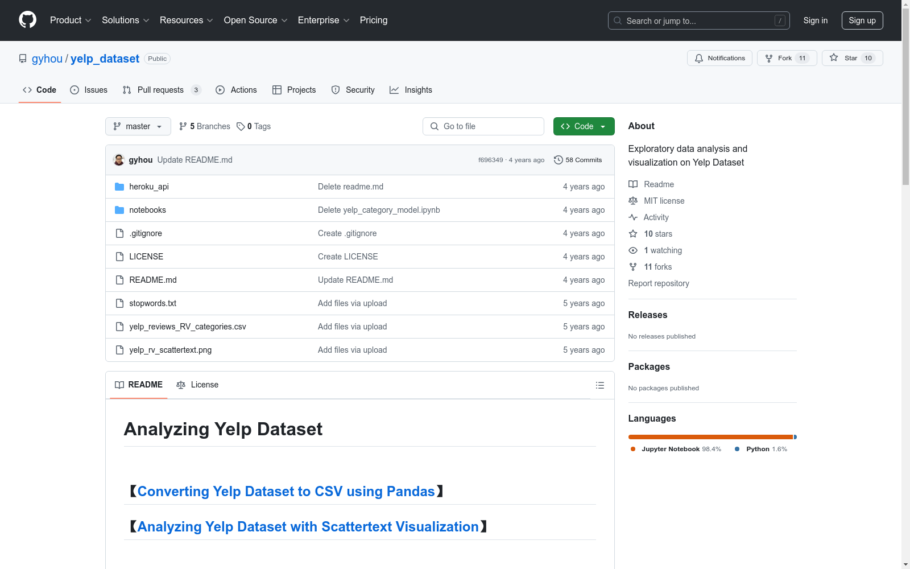Image resolution: width=910 pixels, height=569 pixels.
Task: Open the Issues tab
Action: tap(89, 90)
